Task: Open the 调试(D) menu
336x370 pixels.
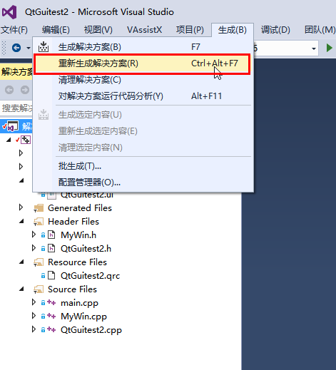Action: tap(275, 30)
